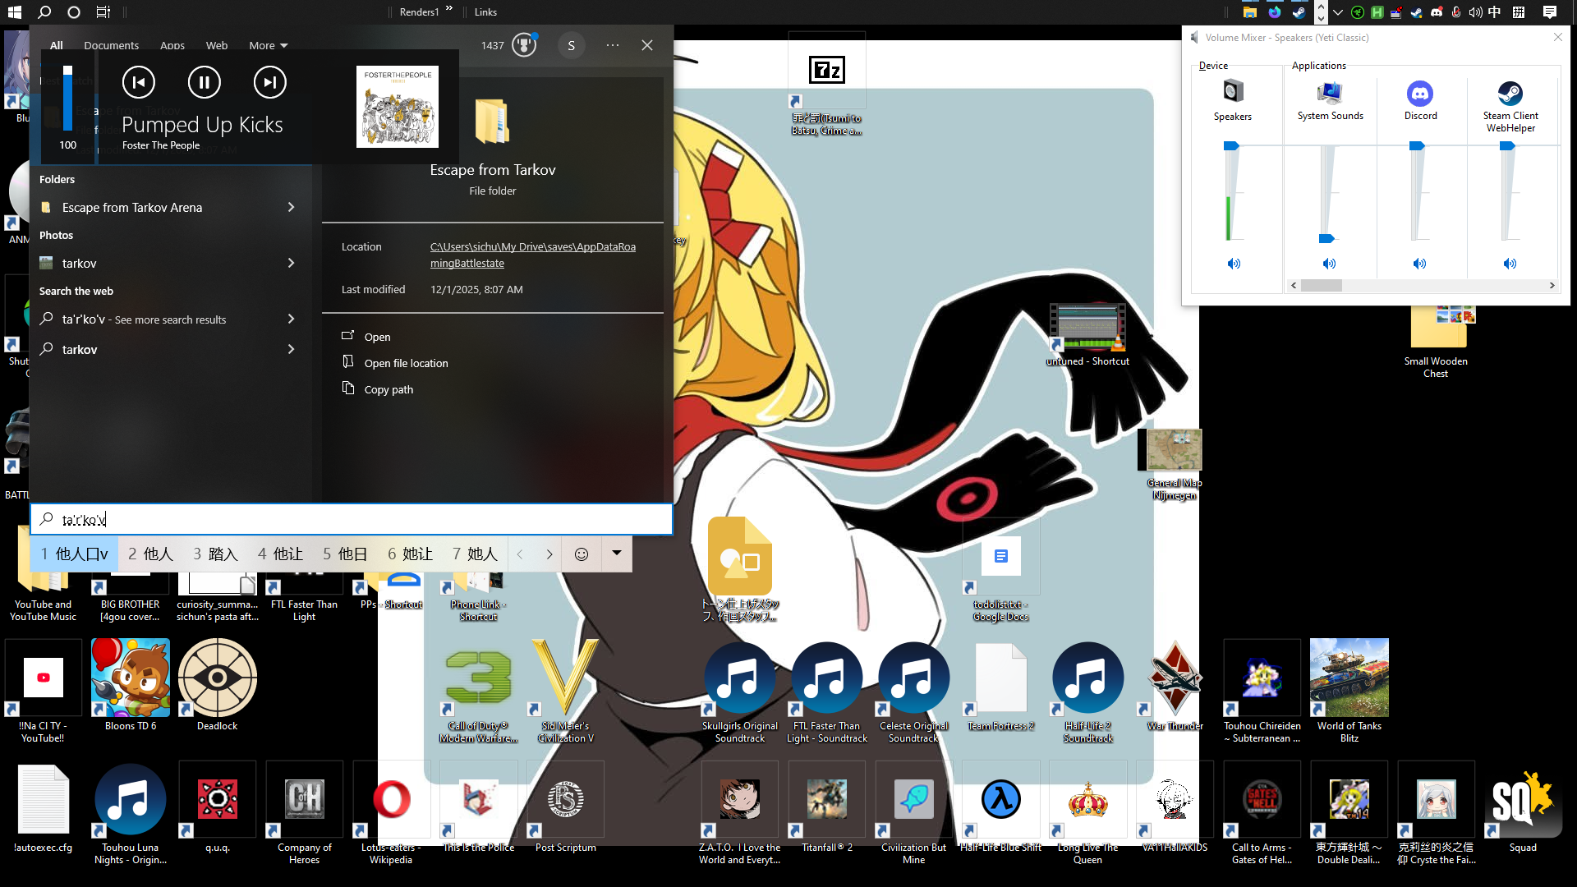This screenshot has height=887, width=1577.
Task: Expand Escape from Tarkov Arena folder result
Action: pos(291,208)
